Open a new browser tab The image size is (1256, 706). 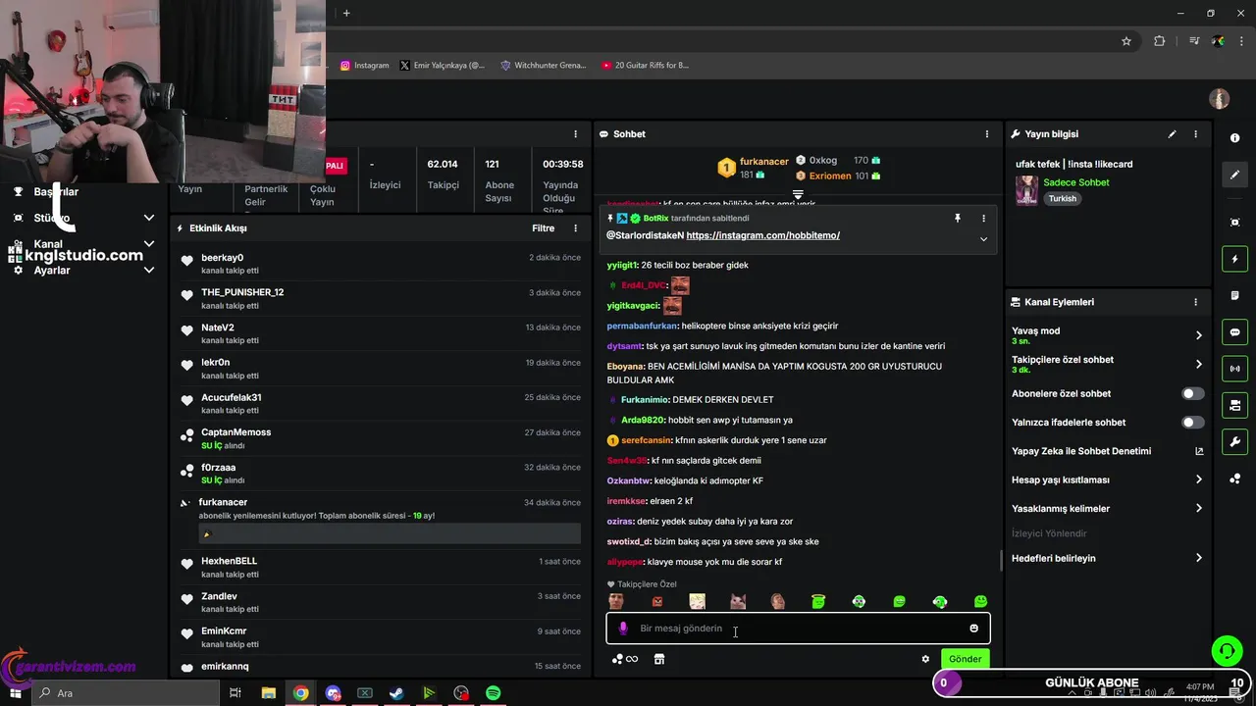click(x=346, y=13)
